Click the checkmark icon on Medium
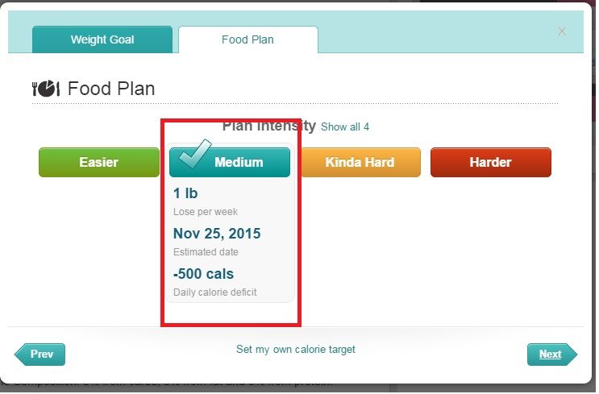Screen dimensions: 599x394 pos(195,154)
